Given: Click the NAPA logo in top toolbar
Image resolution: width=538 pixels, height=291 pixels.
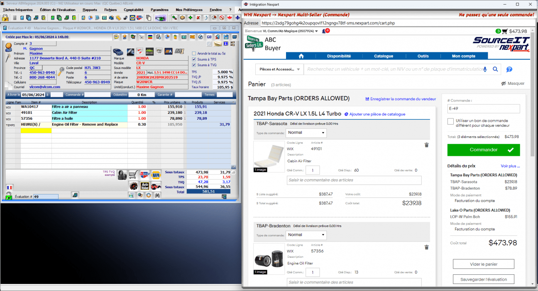Looking at the screenshot, I should [x=132, y=18].
